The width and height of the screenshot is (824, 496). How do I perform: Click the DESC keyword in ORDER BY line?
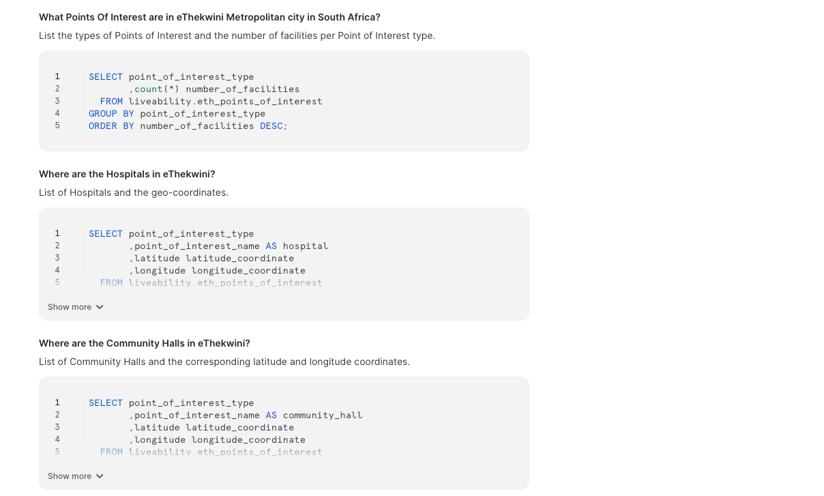(271, 126)
